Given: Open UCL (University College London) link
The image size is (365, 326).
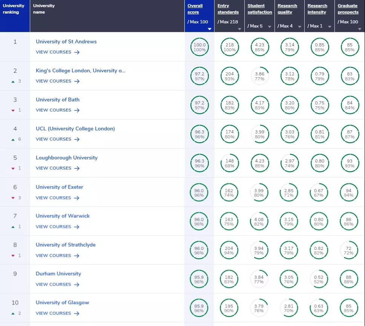Looking at the screenshot, I should click(x=75, y=129).
